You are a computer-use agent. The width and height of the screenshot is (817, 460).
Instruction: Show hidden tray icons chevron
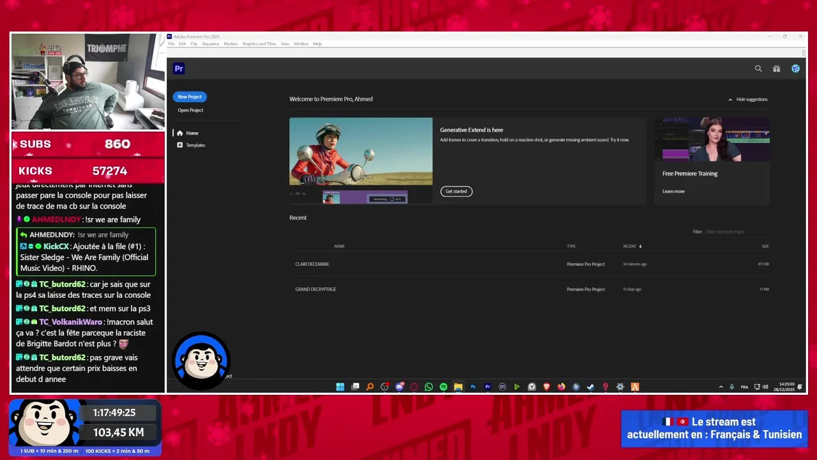(x=721, y=387)
